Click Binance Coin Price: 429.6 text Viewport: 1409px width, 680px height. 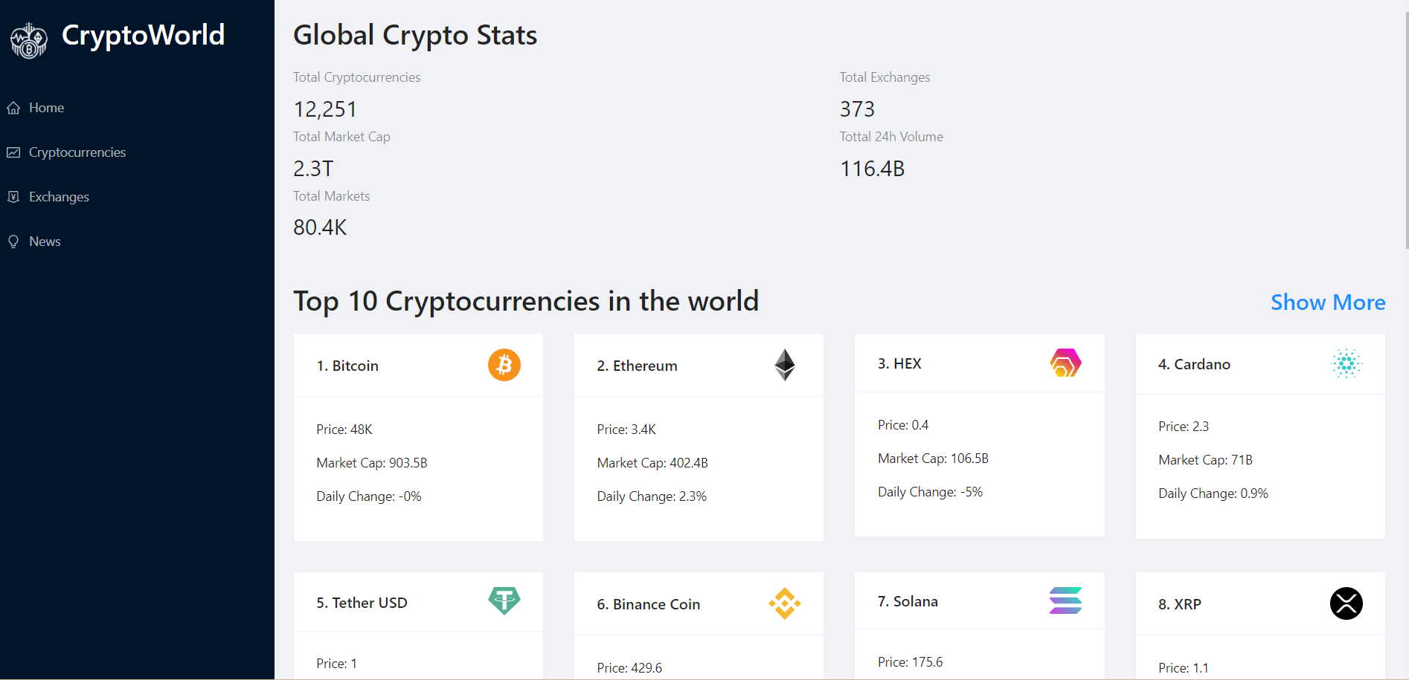629,668
